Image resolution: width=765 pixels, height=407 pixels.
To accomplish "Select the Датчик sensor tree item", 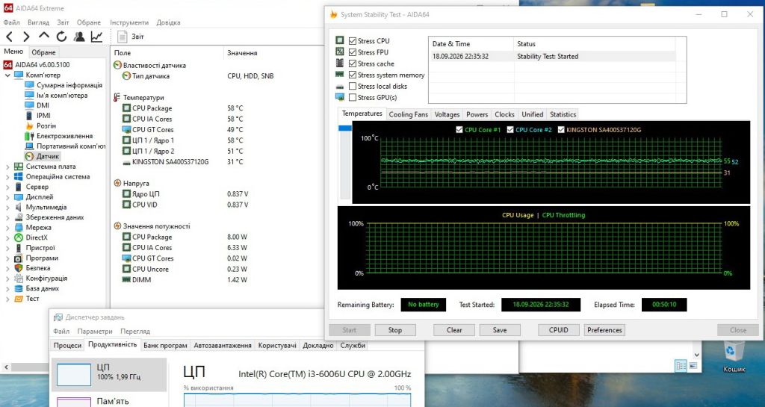I will click(x=48, y=157).
